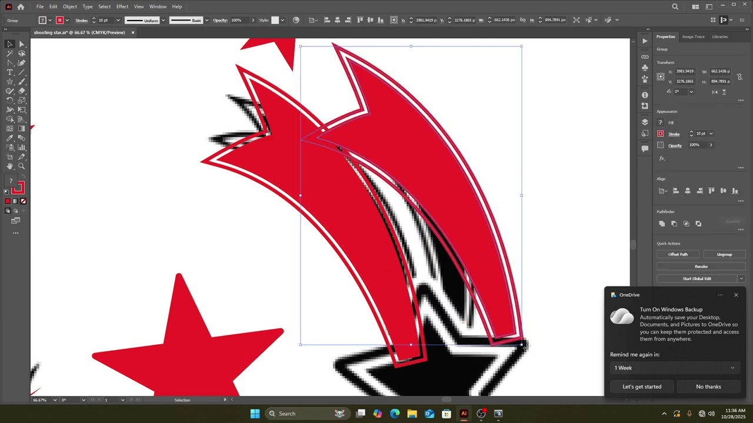This screenshot has height=423, width=753.
Task: Switch to the Libraries tab
Action: [x=719, y=36]
